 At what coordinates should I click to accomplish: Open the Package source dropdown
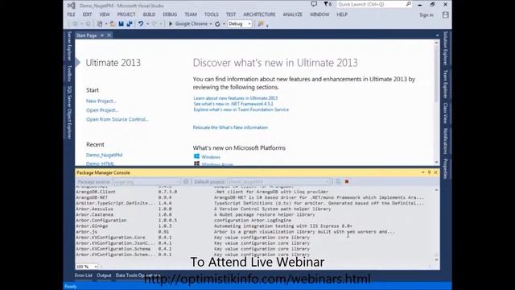[146, 181]
